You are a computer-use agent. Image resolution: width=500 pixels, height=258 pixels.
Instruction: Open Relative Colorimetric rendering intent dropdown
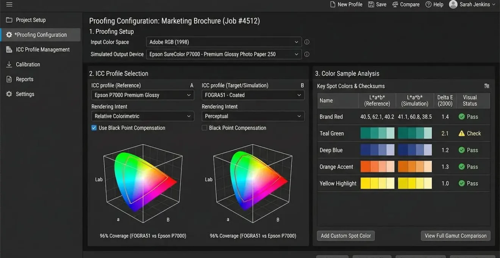click(x=143, y=116)
